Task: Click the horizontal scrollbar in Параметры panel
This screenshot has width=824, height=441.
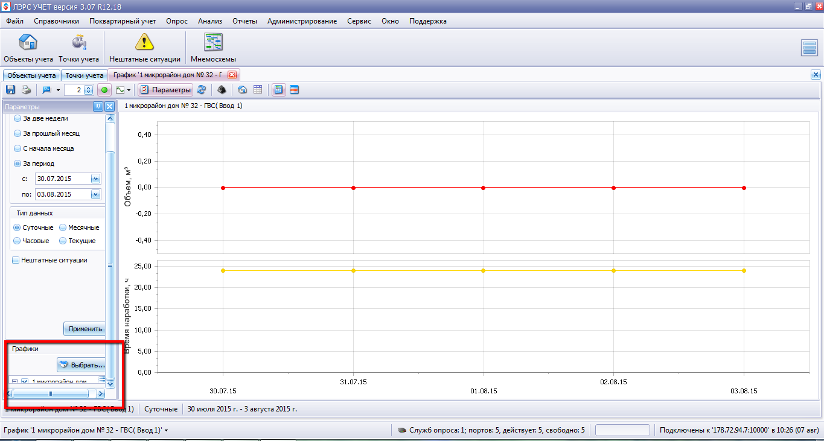Action: click(x=50, y=393)
